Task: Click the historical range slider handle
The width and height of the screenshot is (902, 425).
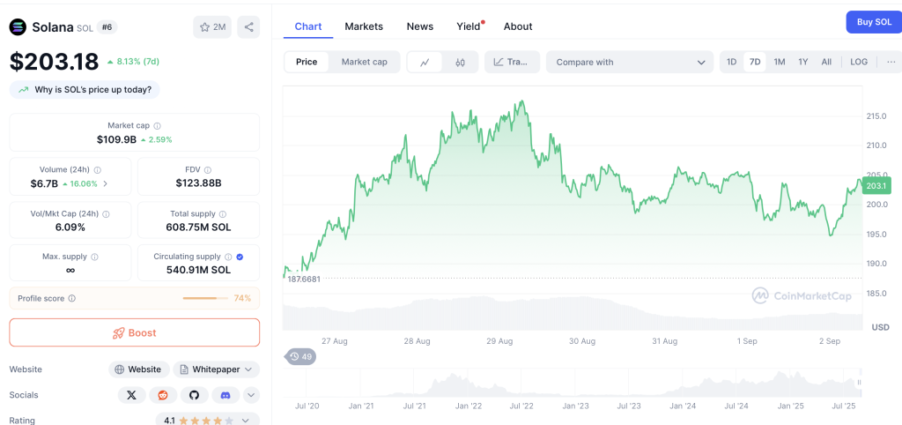Action: pyautogui.click(x=860, y=383)
